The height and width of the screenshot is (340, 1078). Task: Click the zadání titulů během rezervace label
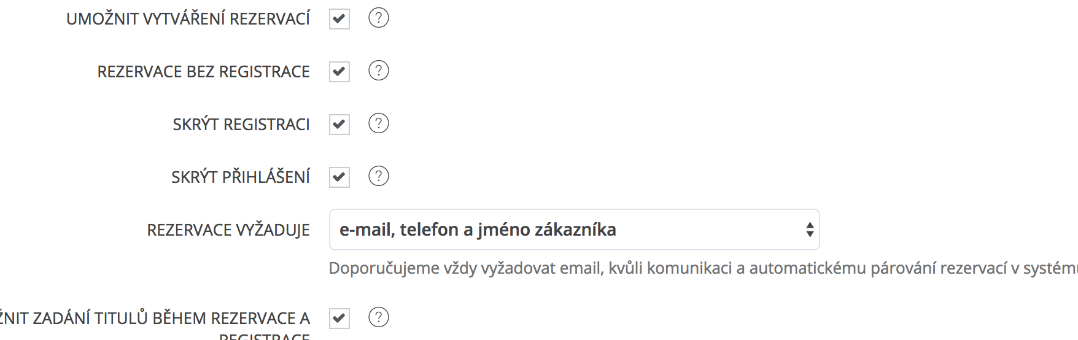[x=155, y=319]
